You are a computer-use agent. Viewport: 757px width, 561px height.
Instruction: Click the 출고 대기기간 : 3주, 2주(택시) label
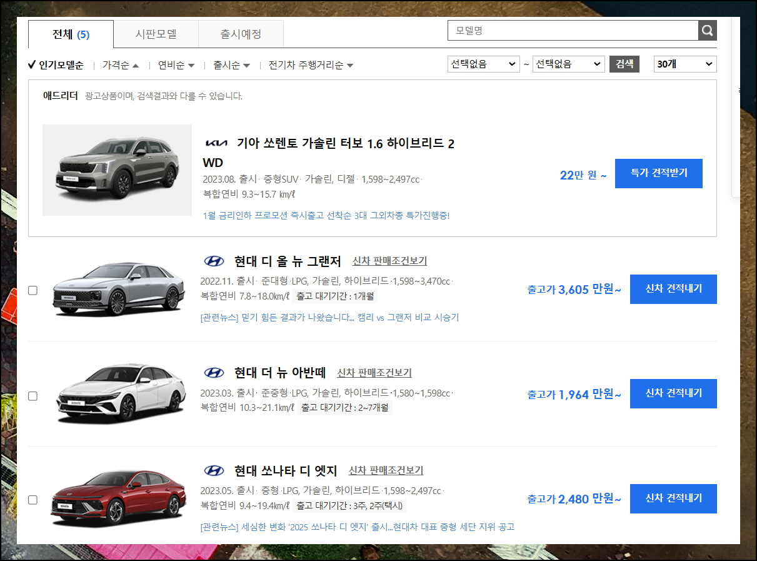coord(350,505)
